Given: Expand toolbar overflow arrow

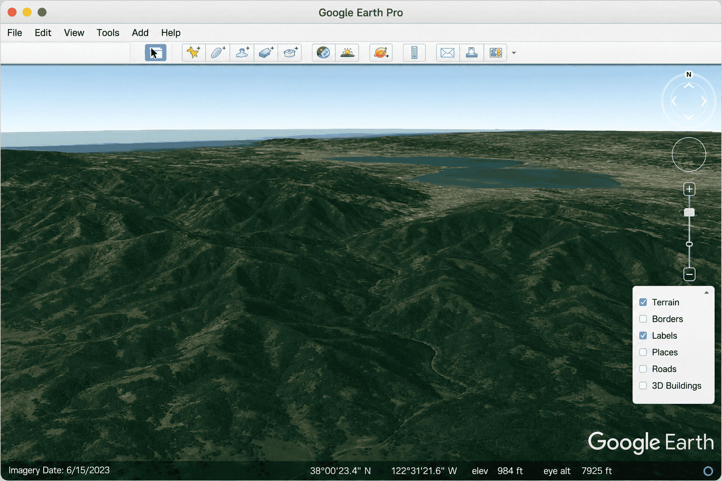Looking at the screenshot, I should (514, 53).
